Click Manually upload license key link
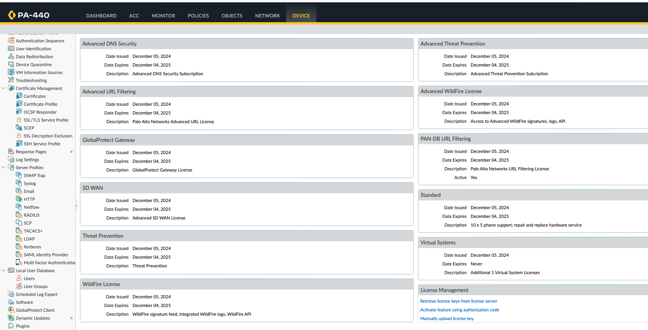 [x=447, y=319]
